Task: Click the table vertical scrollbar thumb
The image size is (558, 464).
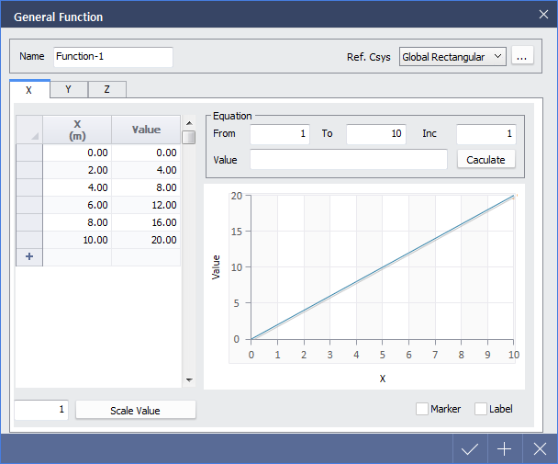Action: pyautogui.click(x=189, y=138)
